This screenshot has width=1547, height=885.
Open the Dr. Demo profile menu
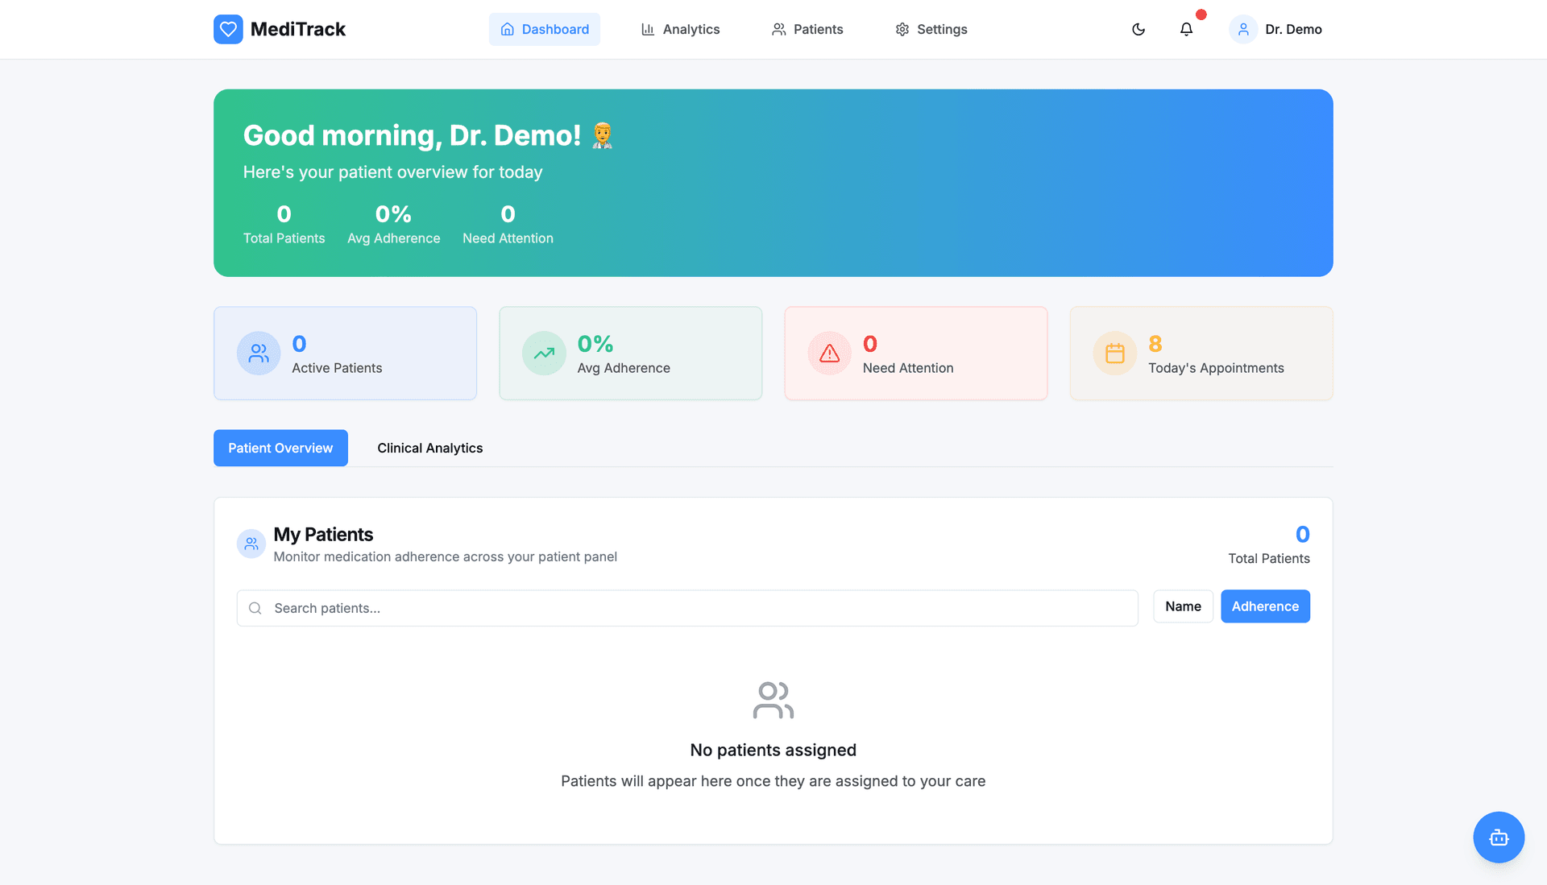point(1292,29)
